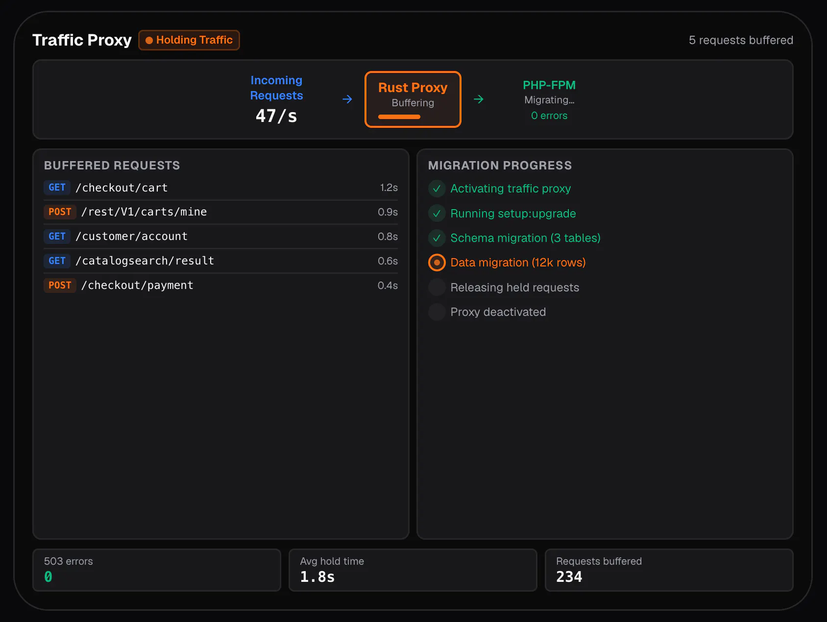Click the 0.6s hold time value
The height and width of the screenshot is (622, 827).
click(388, 261)
